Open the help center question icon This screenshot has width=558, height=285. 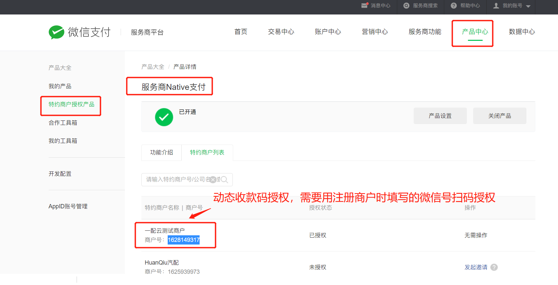point(454,6)
